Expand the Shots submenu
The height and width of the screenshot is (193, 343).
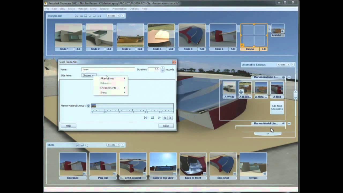coord(110,93)
